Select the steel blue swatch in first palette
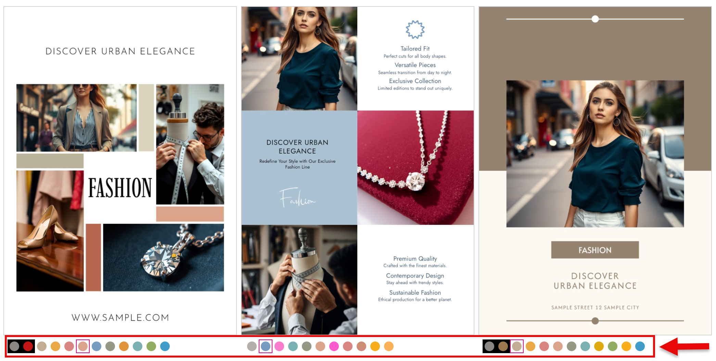The height and width of the screenshot is (361, 716). click(x=96, y=346)
